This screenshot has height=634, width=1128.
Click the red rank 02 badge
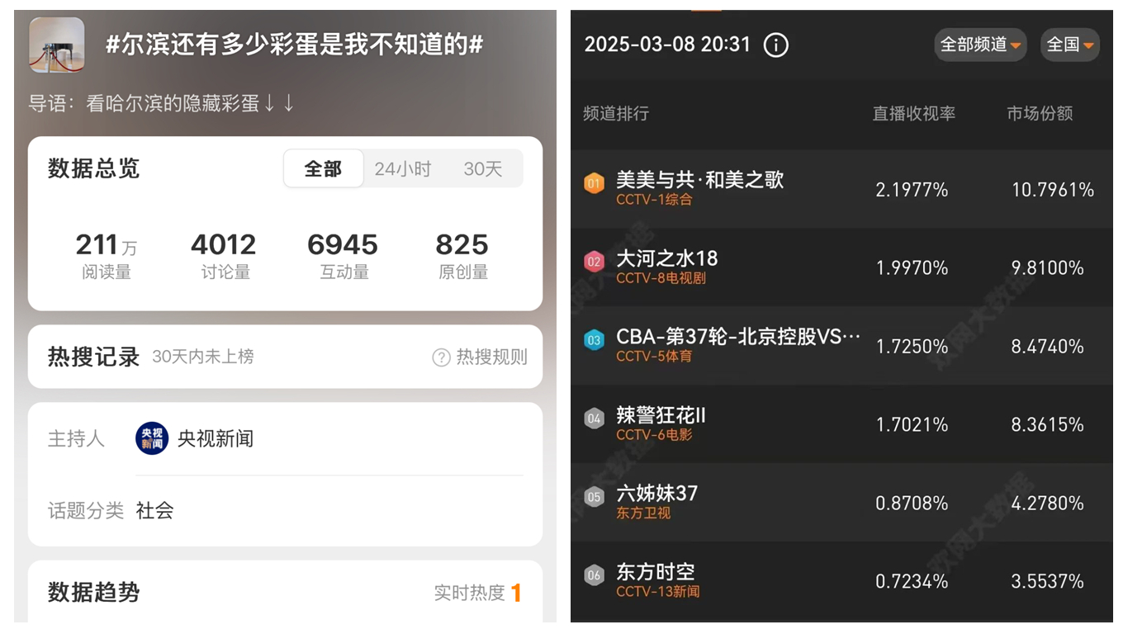tap(594, 262)
